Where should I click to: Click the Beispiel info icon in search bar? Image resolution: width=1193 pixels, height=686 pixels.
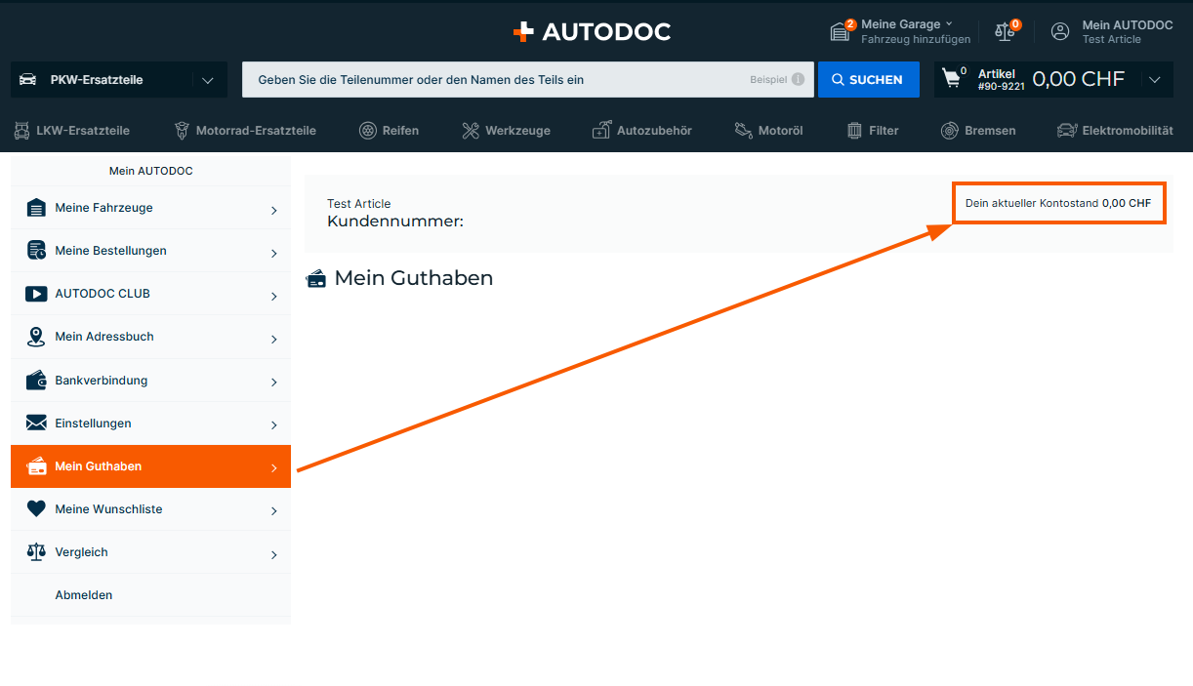pyautogui.click(x=798, y=80)
